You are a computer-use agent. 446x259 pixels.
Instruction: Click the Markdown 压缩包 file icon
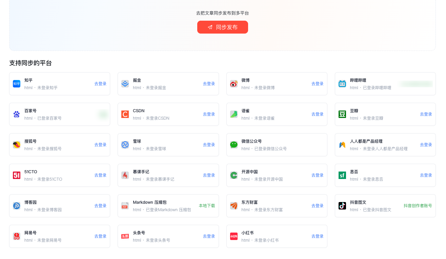click(125, 206)
